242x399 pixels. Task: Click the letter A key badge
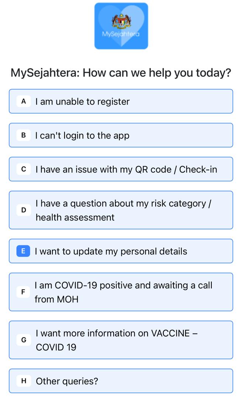click(24, 101)
